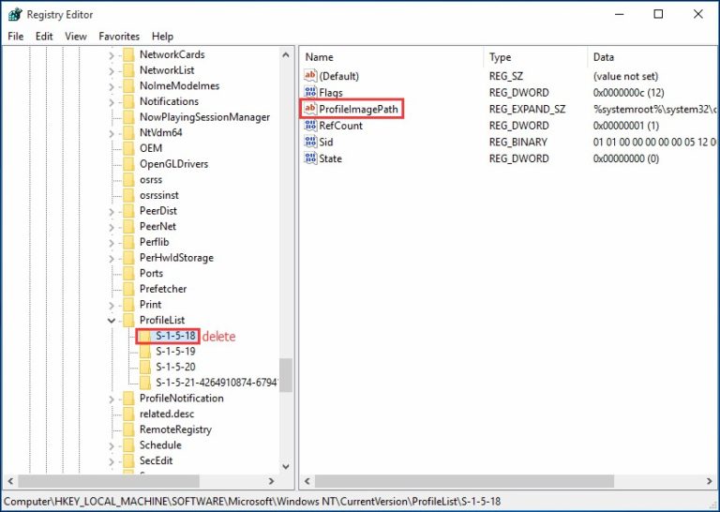Click the Ports folder icon
720x512 pixels.
pos(128,273)
